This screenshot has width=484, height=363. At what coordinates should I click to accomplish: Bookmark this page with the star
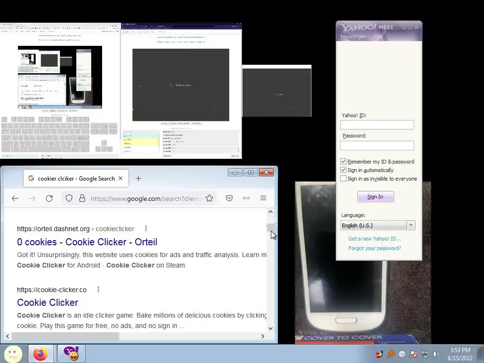point(209,198)
